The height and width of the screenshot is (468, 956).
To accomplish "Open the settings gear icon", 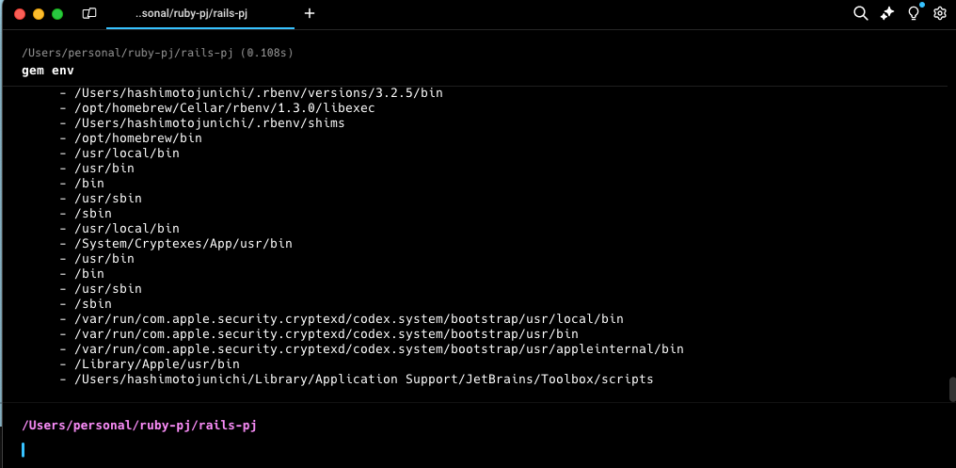I will tap(940, 13).
